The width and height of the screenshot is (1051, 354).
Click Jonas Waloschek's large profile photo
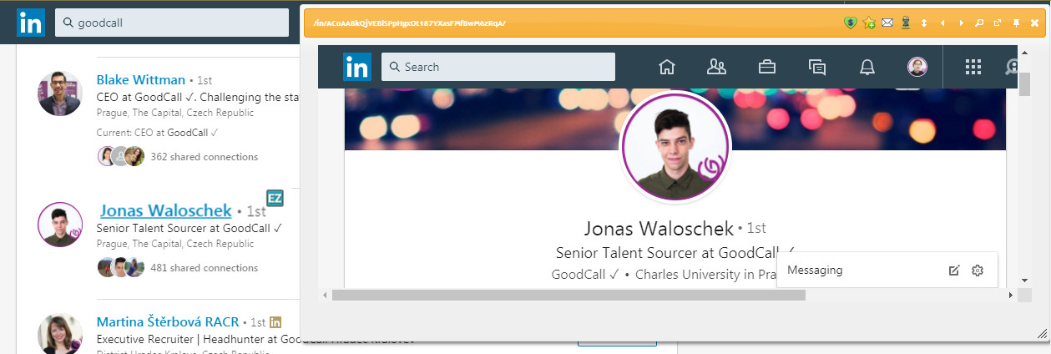(x=675, y=147)
